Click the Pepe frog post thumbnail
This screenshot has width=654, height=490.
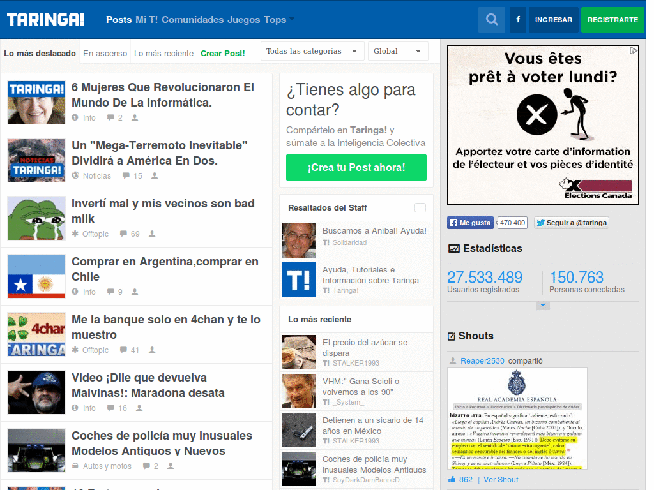tap(36, 218)
